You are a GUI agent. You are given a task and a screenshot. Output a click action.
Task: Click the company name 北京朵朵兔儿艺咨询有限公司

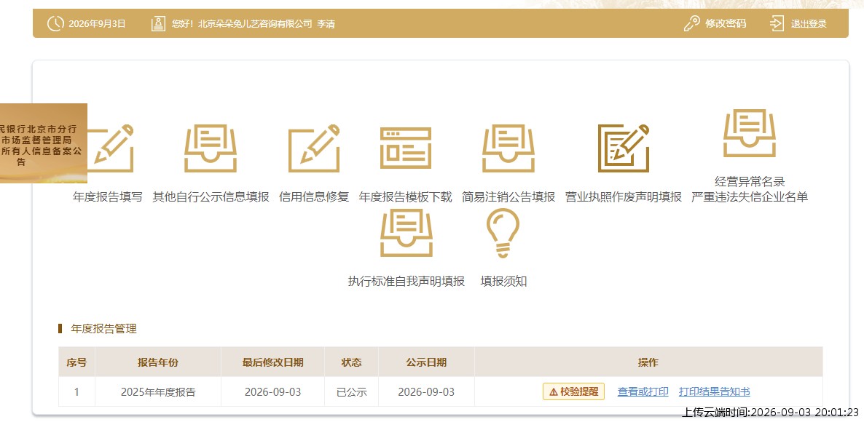(x=255, y=24)
